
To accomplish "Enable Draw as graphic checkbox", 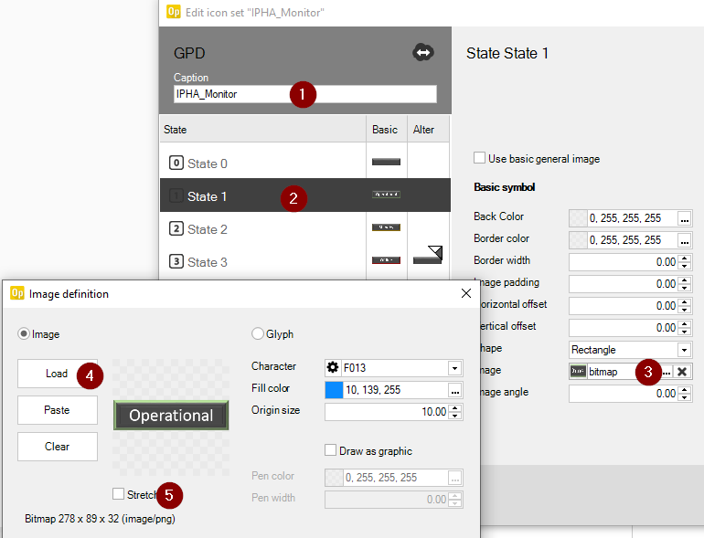I will (x=331, y=450).
